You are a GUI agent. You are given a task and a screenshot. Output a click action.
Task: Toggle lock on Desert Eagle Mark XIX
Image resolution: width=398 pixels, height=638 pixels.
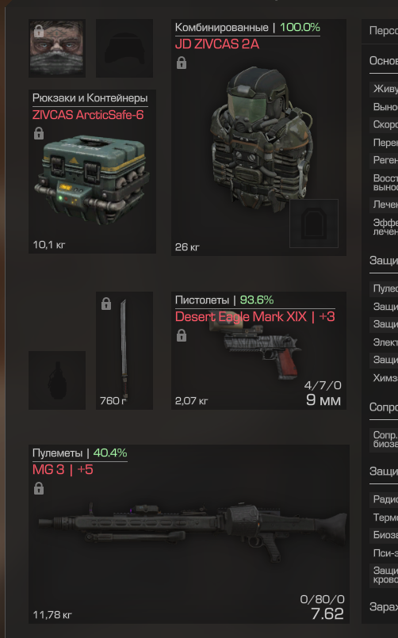click(182, 335)
